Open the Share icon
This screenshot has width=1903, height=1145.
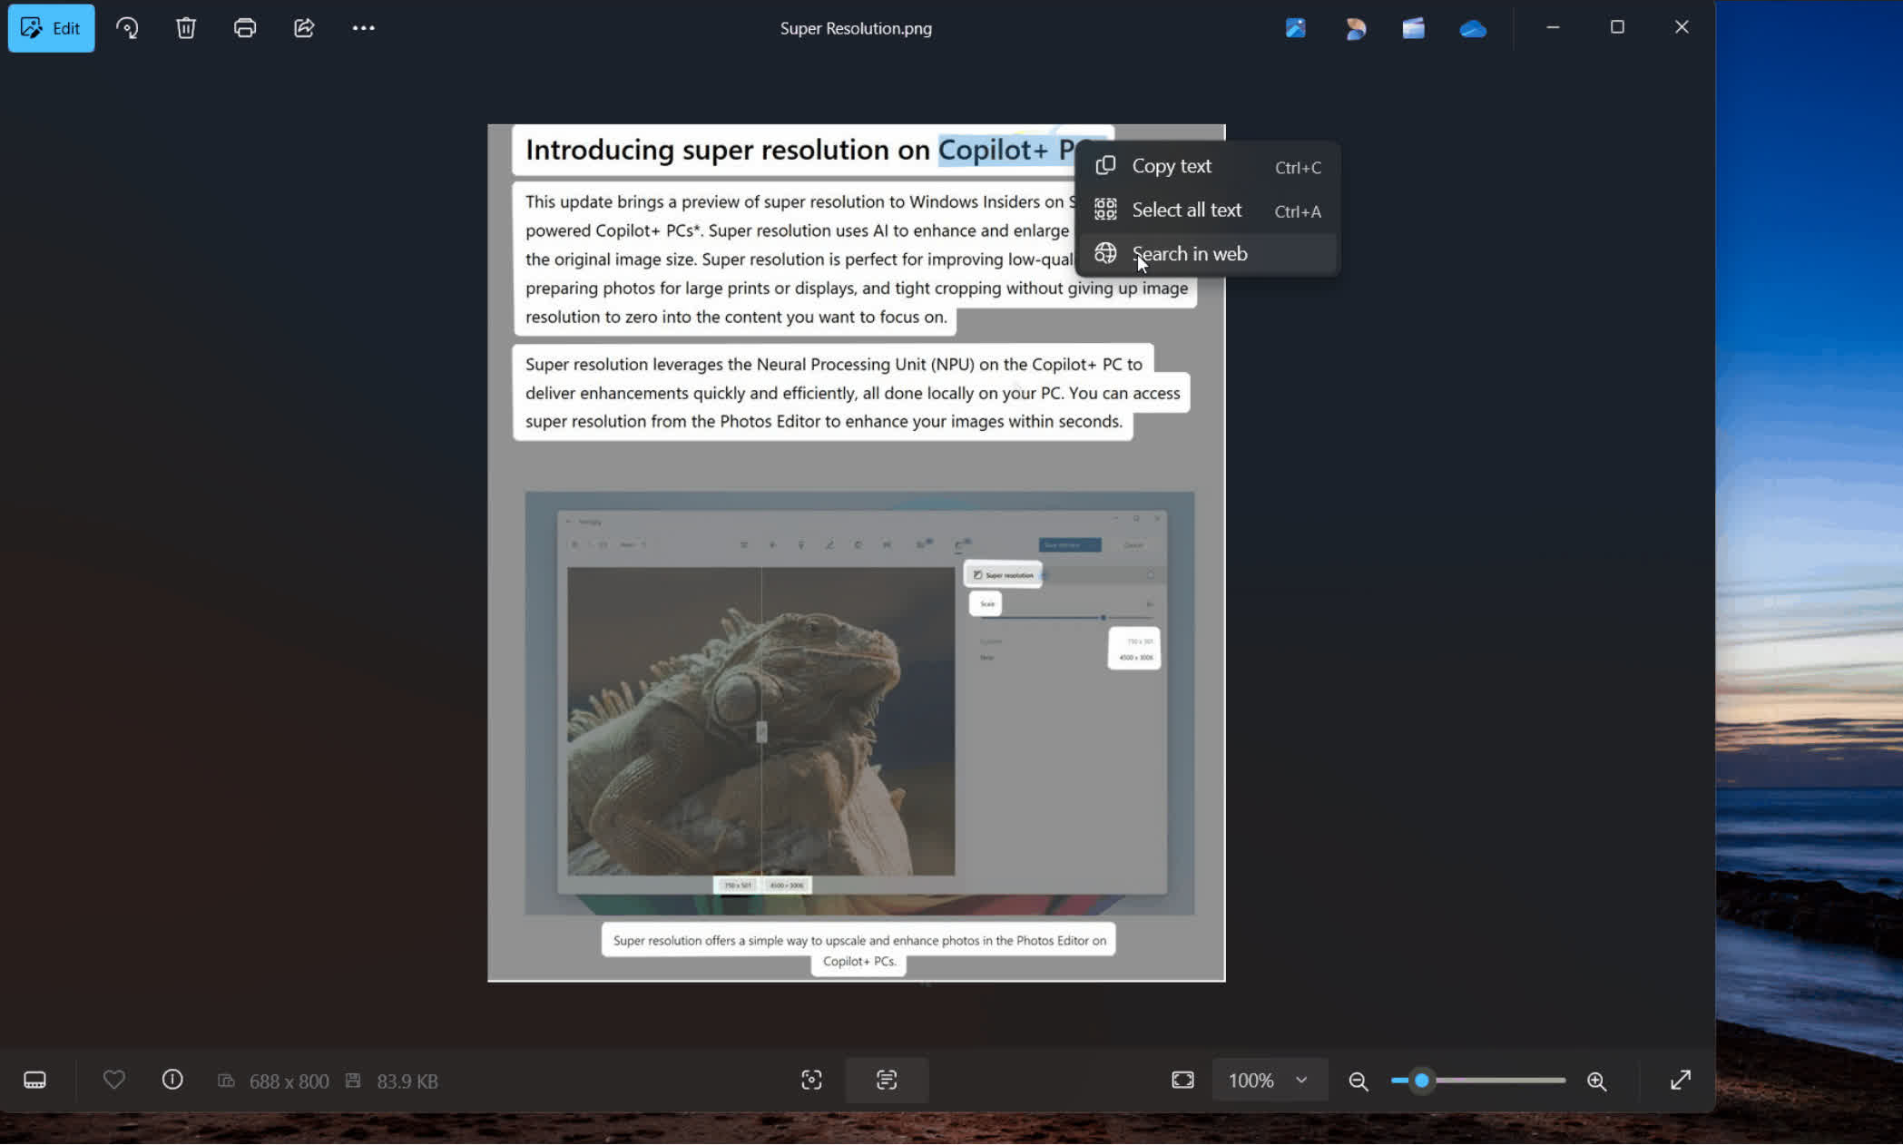pos(304,28)
